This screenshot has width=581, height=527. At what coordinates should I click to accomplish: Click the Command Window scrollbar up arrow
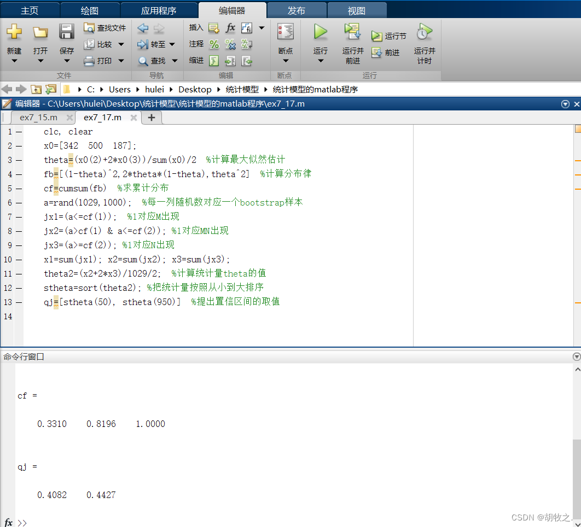pos(577,369)
